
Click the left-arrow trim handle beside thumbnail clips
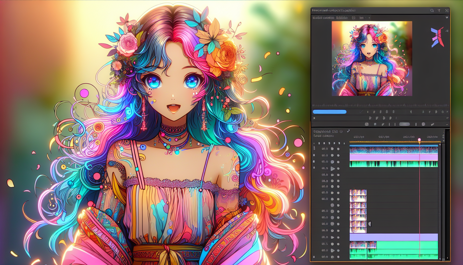[x=369, y=224]
